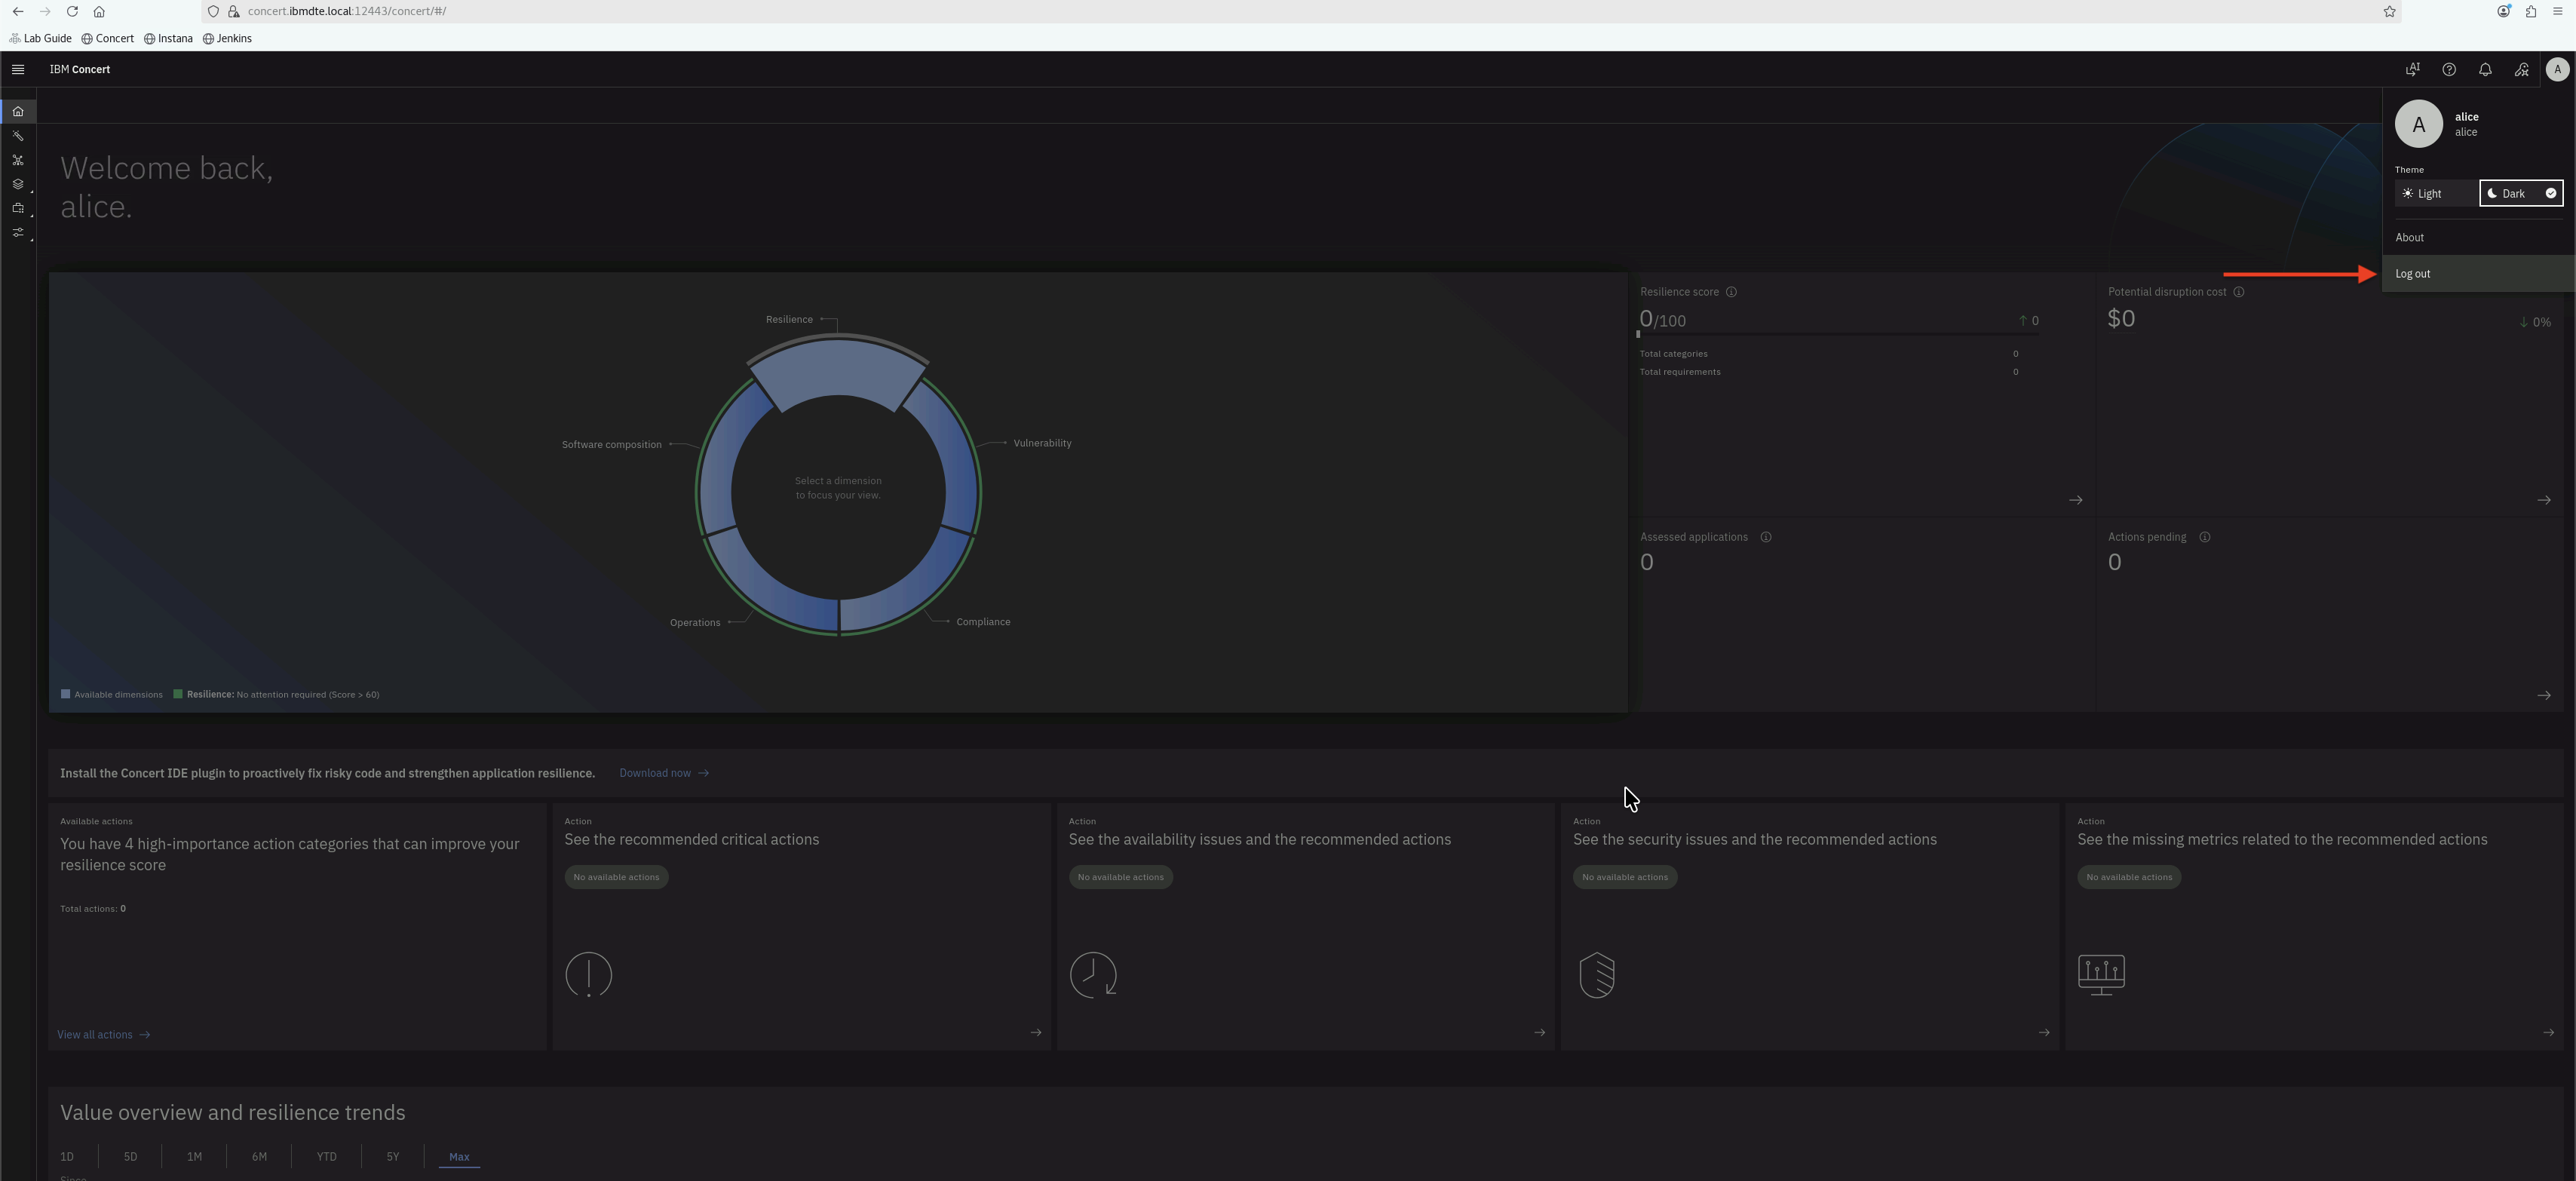Screen dimensions: 2576x1181
Task: Open the magic wand sidebar icon
Action: (18, 135)
